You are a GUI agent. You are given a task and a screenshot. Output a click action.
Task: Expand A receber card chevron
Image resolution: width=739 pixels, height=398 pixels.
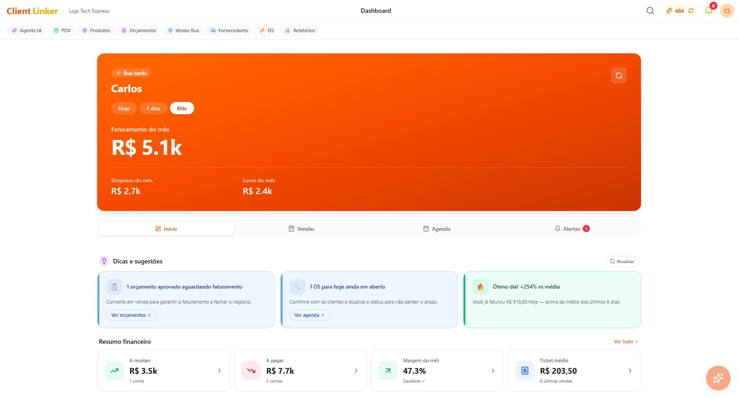[x=219, y=371]
